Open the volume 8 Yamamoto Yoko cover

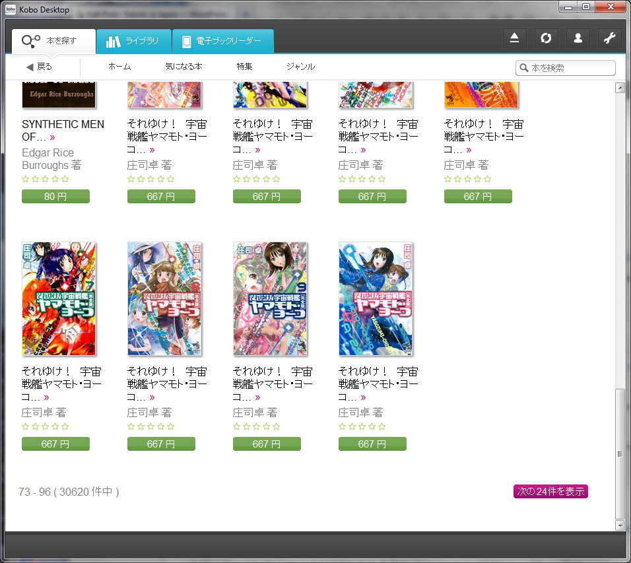[164, 298]
